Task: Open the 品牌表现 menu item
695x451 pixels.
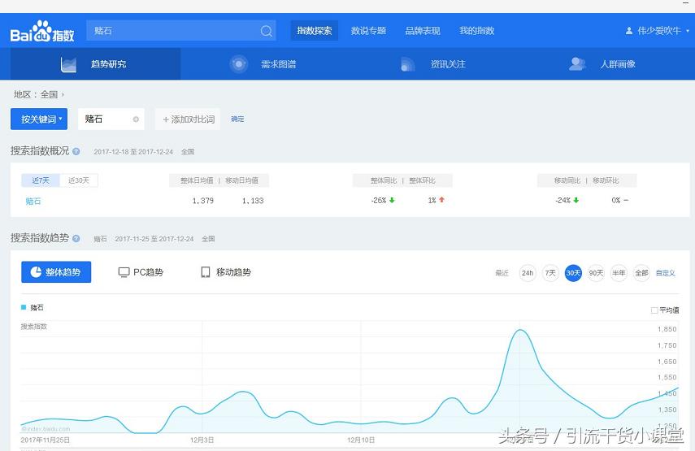Action: pos(423,31)
